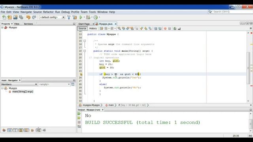Screen dimensions: 253x142
Task: Toggle Show Static Members filter in Navigator
Action: coord(15,130)
